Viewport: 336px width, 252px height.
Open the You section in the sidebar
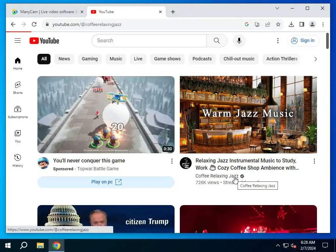coord(18,136)
